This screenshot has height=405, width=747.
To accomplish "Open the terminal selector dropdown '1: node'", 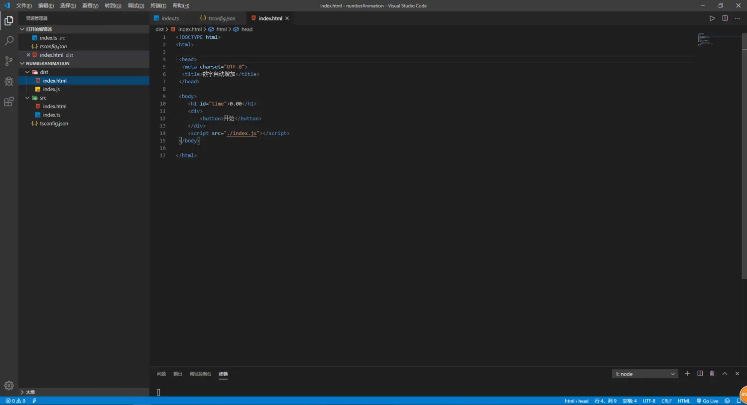I will click(x=645, y=374).
